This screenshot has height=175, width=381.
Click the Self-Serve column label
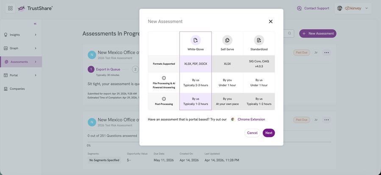point(227,49)
